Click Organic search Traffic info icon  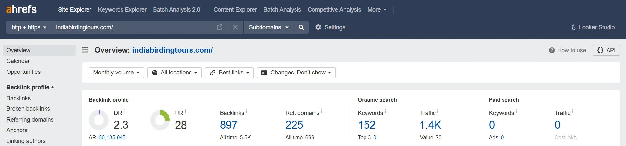(438, 111)
